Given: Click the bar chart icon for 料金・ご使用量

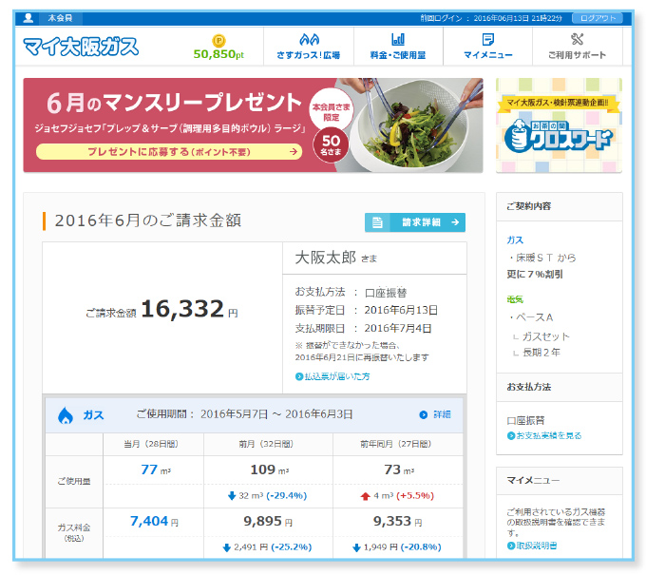Looking at the screenshot, I should [398, 40].
